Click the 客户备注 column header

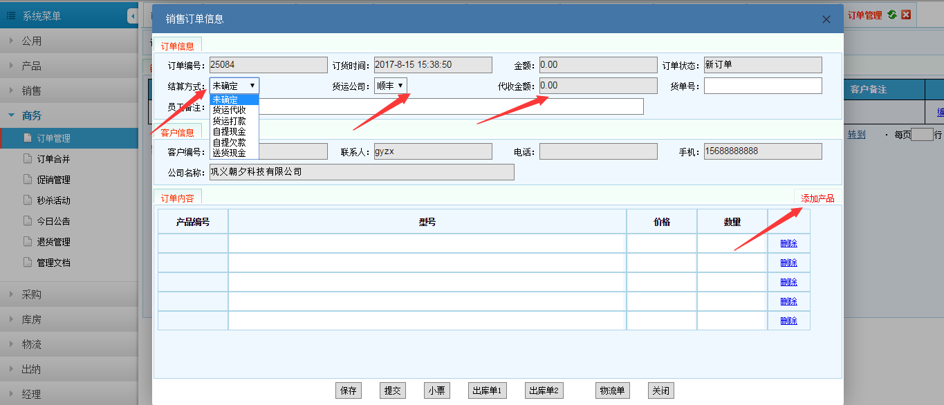tap(868, 90)
